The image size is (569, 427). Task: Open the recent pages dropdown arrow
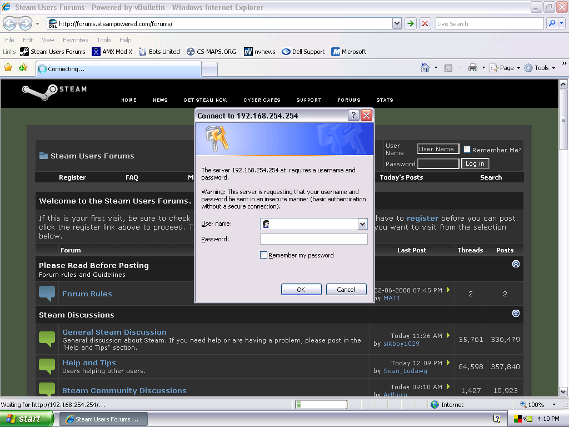[37, 24]
